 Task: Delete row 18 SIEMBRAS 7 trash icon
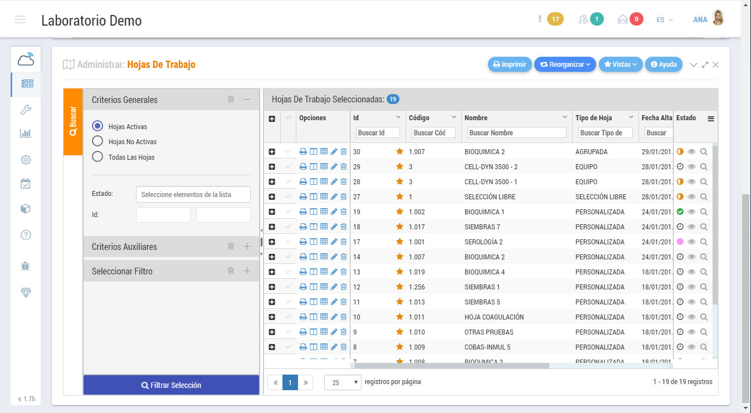pyautogui.click(x=343, y=227)
